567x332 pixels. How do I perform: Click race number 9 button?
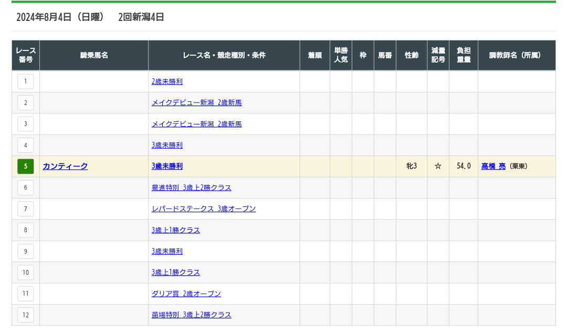tap(25, 251)
